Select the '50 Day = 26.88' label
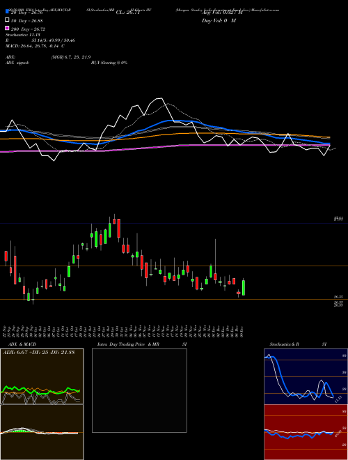 point(26,21)
